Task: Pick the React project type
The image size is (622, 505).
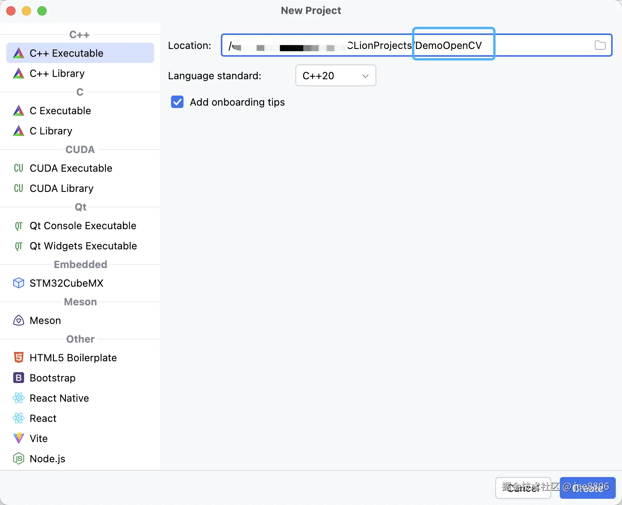Action: 43,418
